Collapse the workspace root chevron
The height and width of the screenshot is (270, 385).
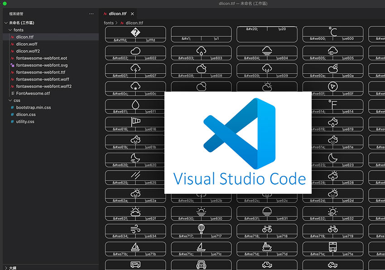[6, 23]
